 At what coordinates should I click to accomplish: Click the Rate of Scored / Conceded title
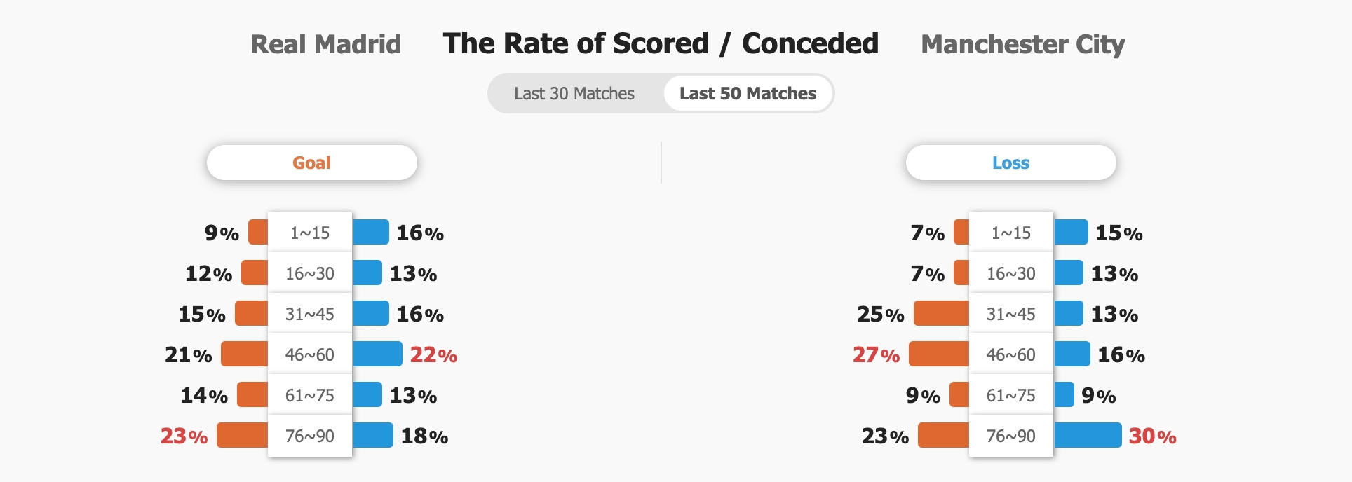click(661, 43)
